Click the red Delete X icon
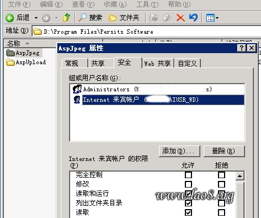 [x=180, y=18]
